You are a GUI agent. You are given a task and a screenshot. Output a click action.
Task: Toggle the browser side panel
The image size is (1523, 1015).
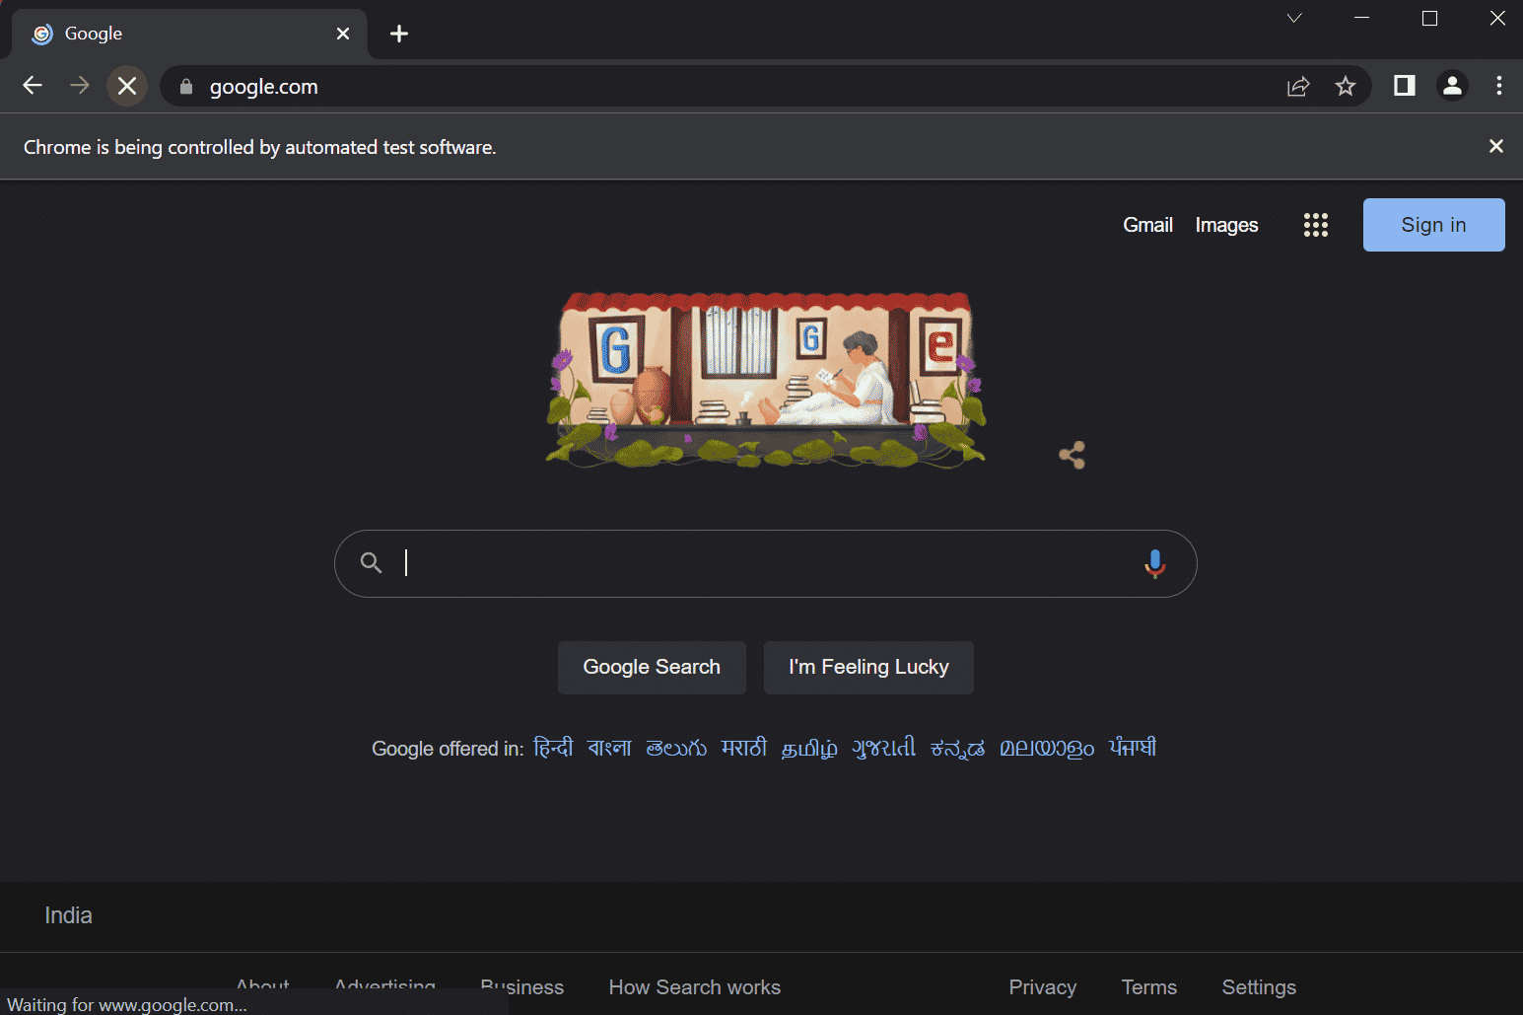(x=1404, y=86)
